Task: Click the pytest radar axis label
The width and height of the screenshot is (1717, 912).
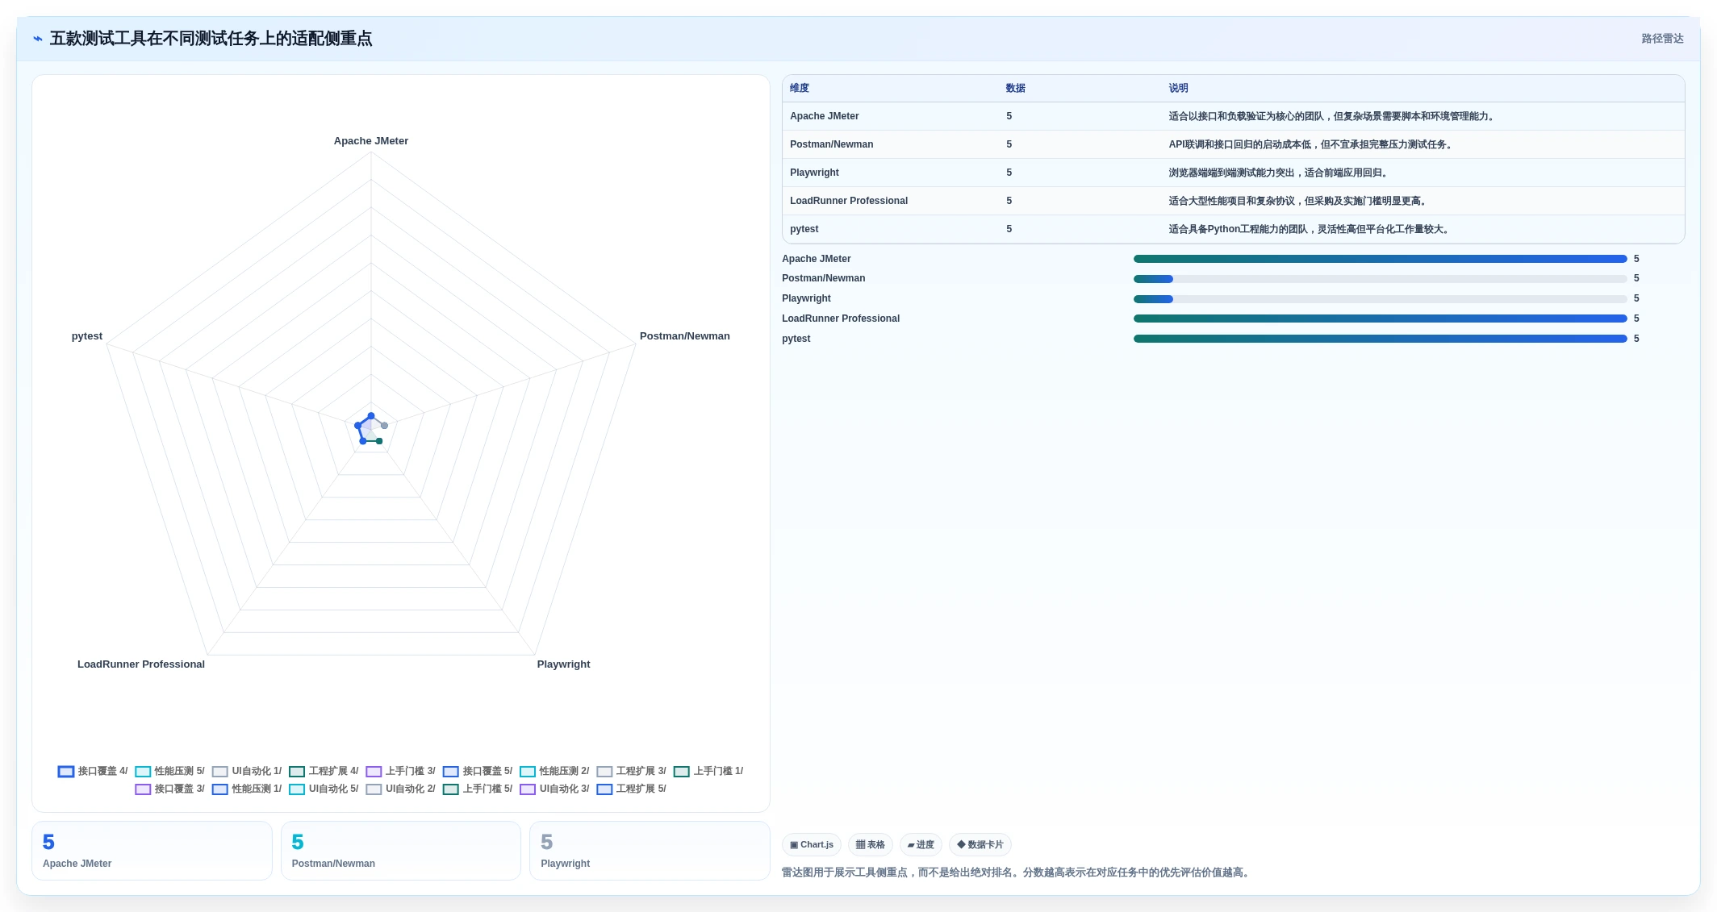Action: pos(87,336)
